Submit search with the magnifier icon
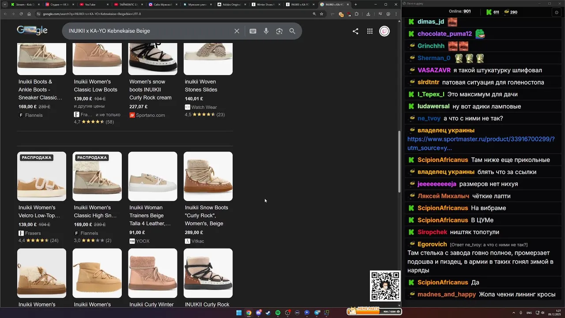Screen dimensions: 565x318 (x=292, y=31)
